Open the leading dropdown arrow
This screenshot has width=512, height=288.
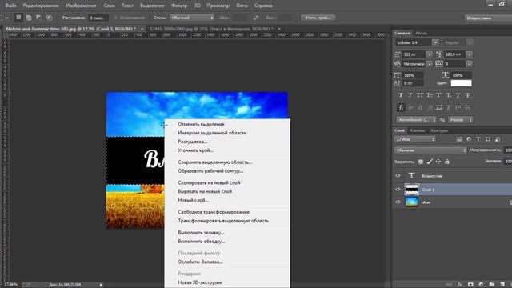(x=470, y=54)
